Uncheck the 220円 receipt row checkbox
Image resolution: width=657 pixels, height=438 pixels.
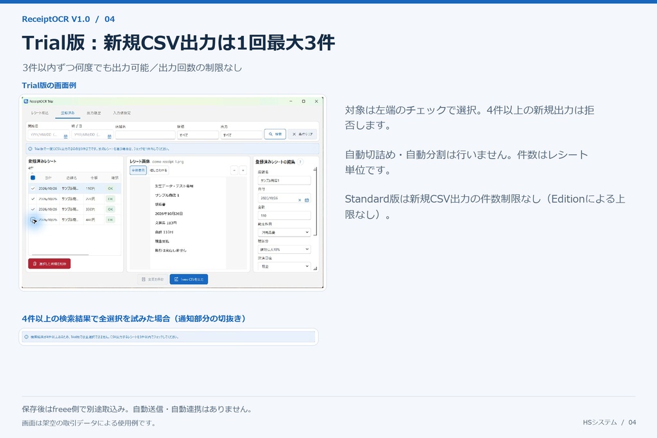[x=33, y=199]
